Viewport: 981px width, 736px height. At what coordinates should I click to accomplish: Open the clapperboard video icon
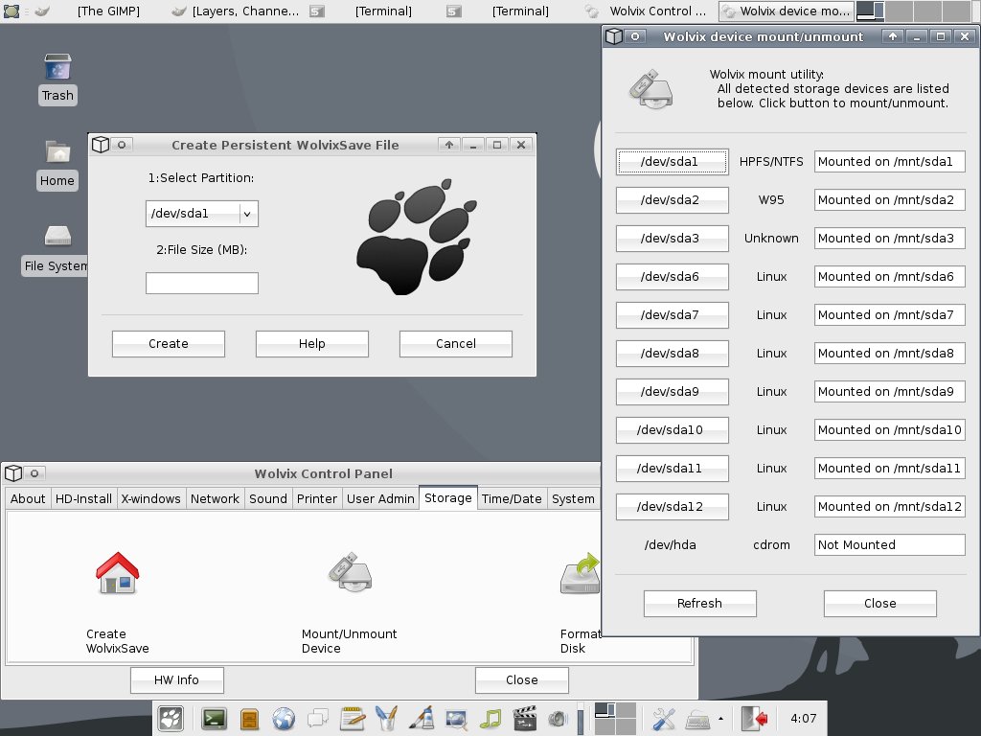click(x=524, y=719)
